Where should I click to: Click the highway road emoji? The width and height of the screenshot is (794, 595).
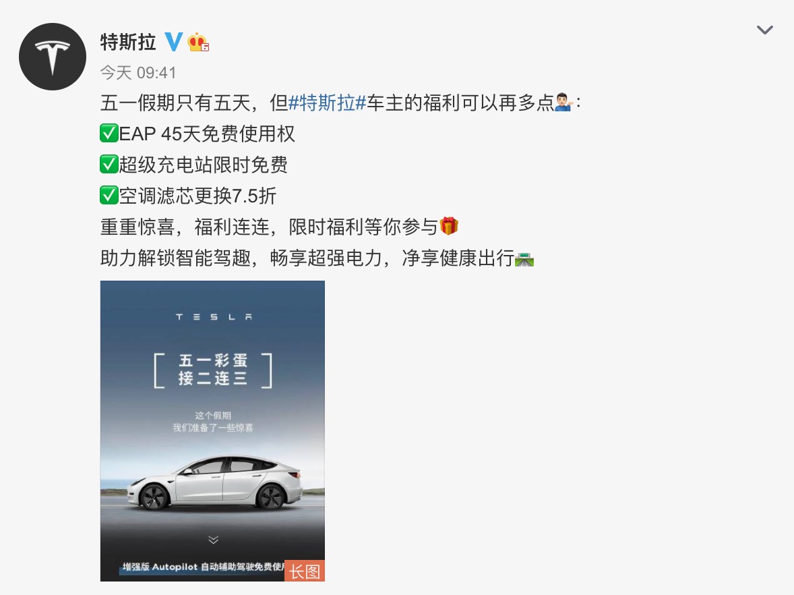(x=524, y=258)
